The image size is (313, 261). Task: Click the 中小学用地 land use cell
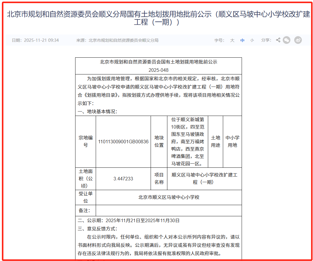[232, 142]
